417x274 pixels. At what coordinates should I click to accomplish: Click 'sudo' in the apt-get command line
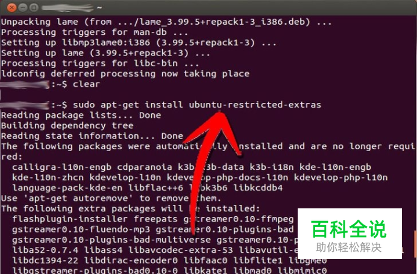[84, 105]
